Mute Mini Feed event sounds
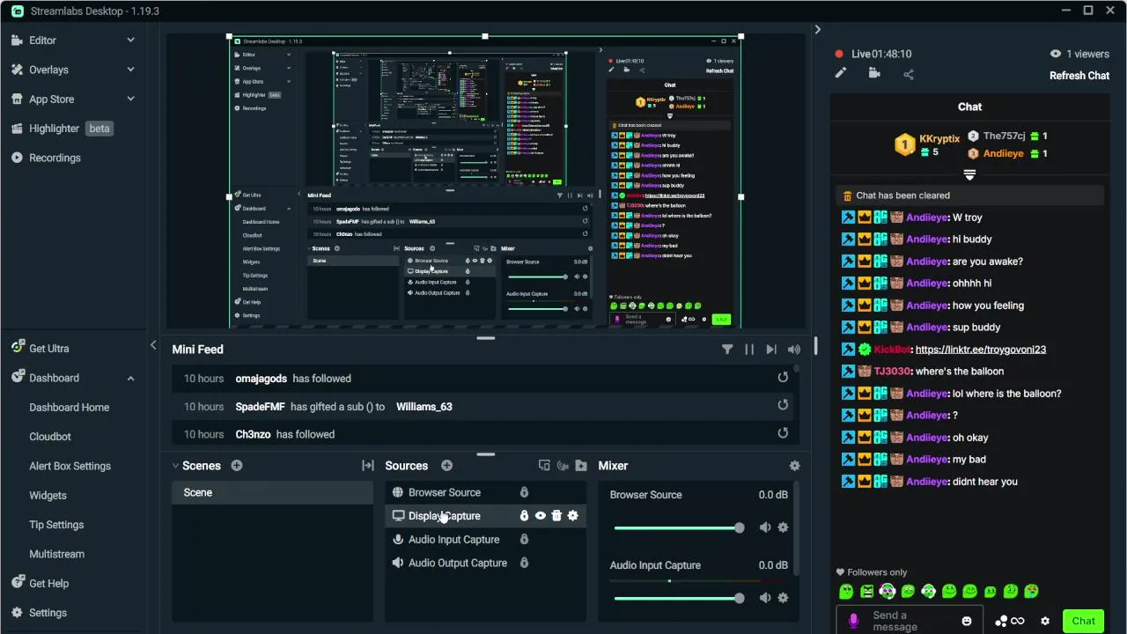 click(x=794, y=350)
